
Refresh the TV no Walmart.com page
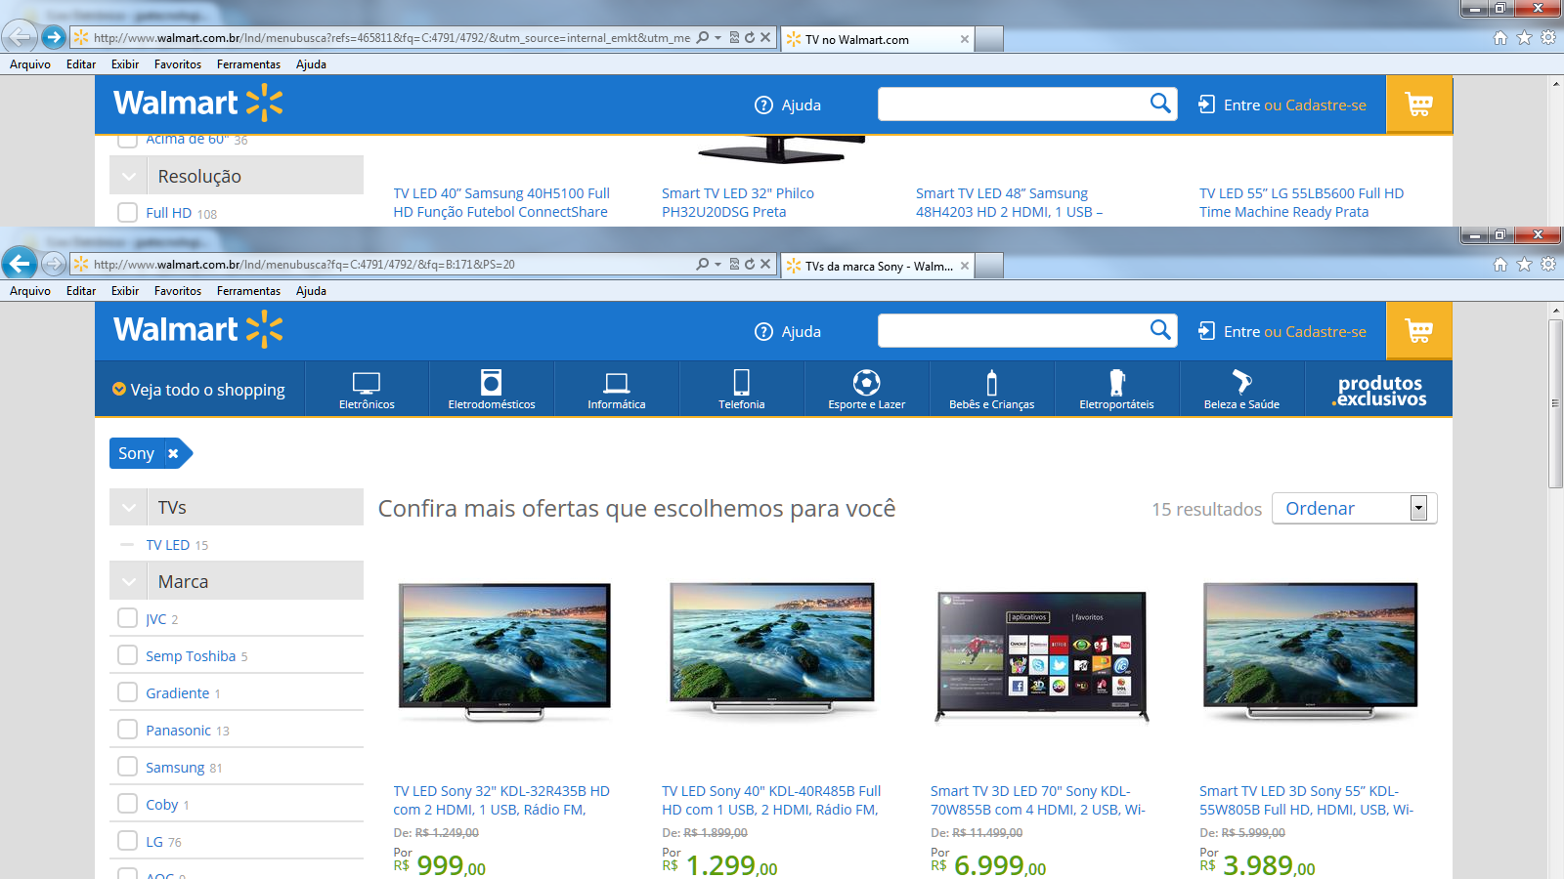click(x=750, y=38)
